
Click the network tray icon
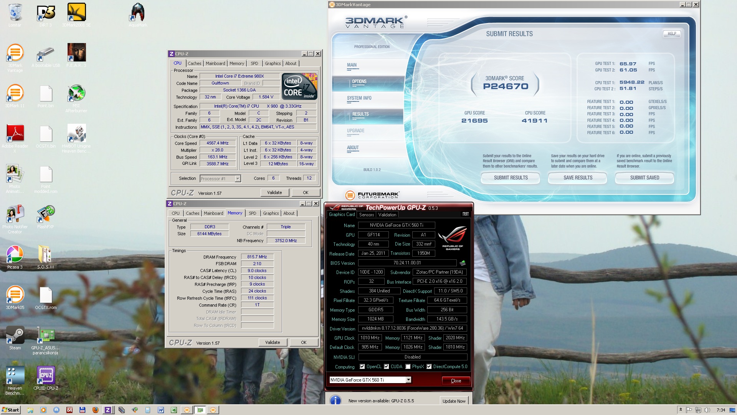(698, 410)
